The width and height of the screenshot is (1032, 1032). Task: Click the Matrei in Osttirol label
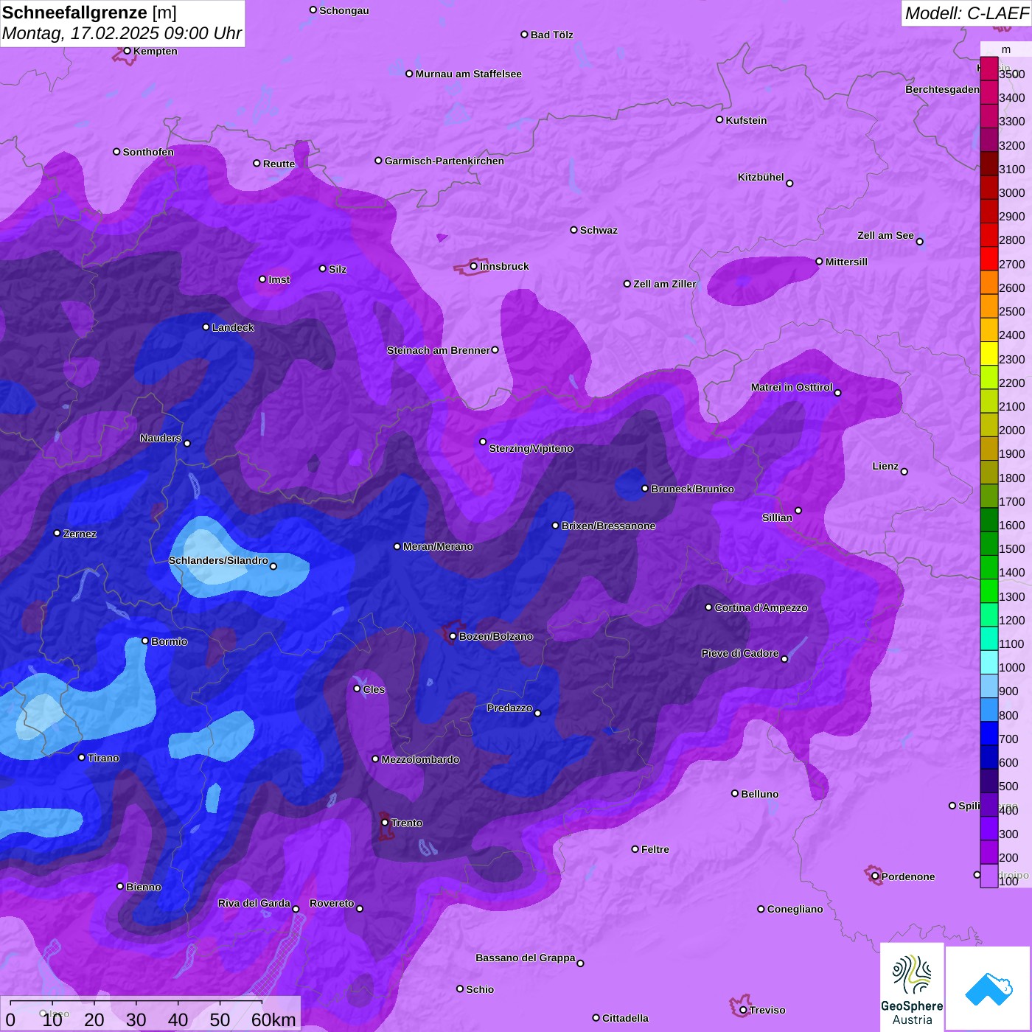tap(792, 387)
